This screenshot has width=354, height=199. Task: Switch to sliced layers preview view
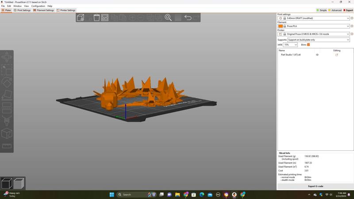pyautogui.click(x=19, y=183)
